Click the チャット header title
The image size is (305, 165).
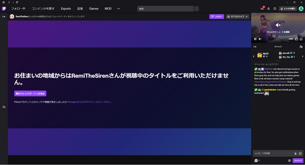tap(278, 46)
